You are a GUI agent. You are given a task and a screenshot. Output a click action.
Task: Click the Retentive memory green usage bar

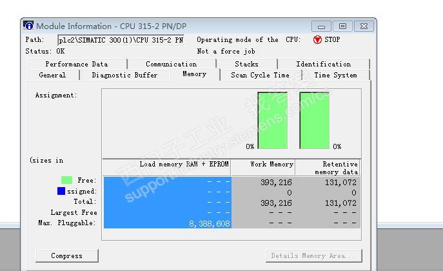tap(315, 120)
